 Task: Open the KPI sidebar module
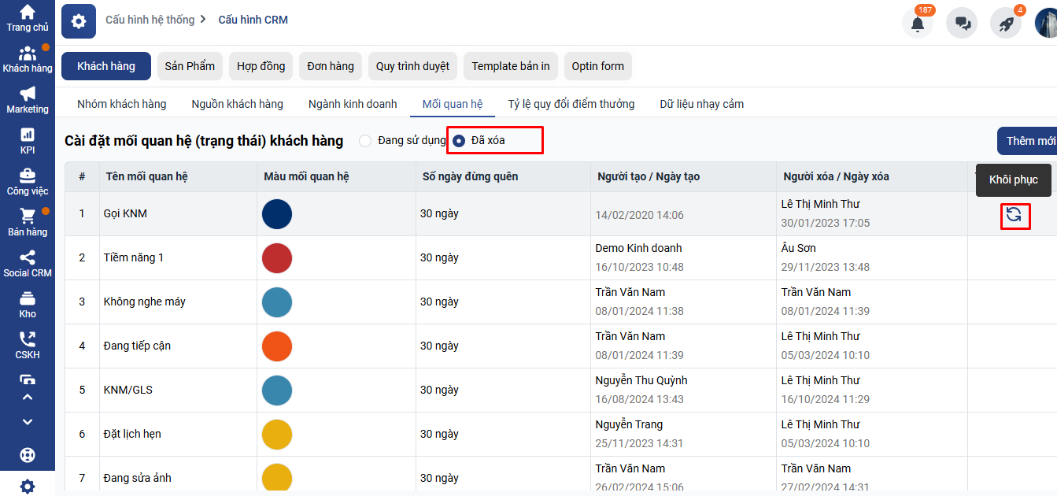[28, 140]
